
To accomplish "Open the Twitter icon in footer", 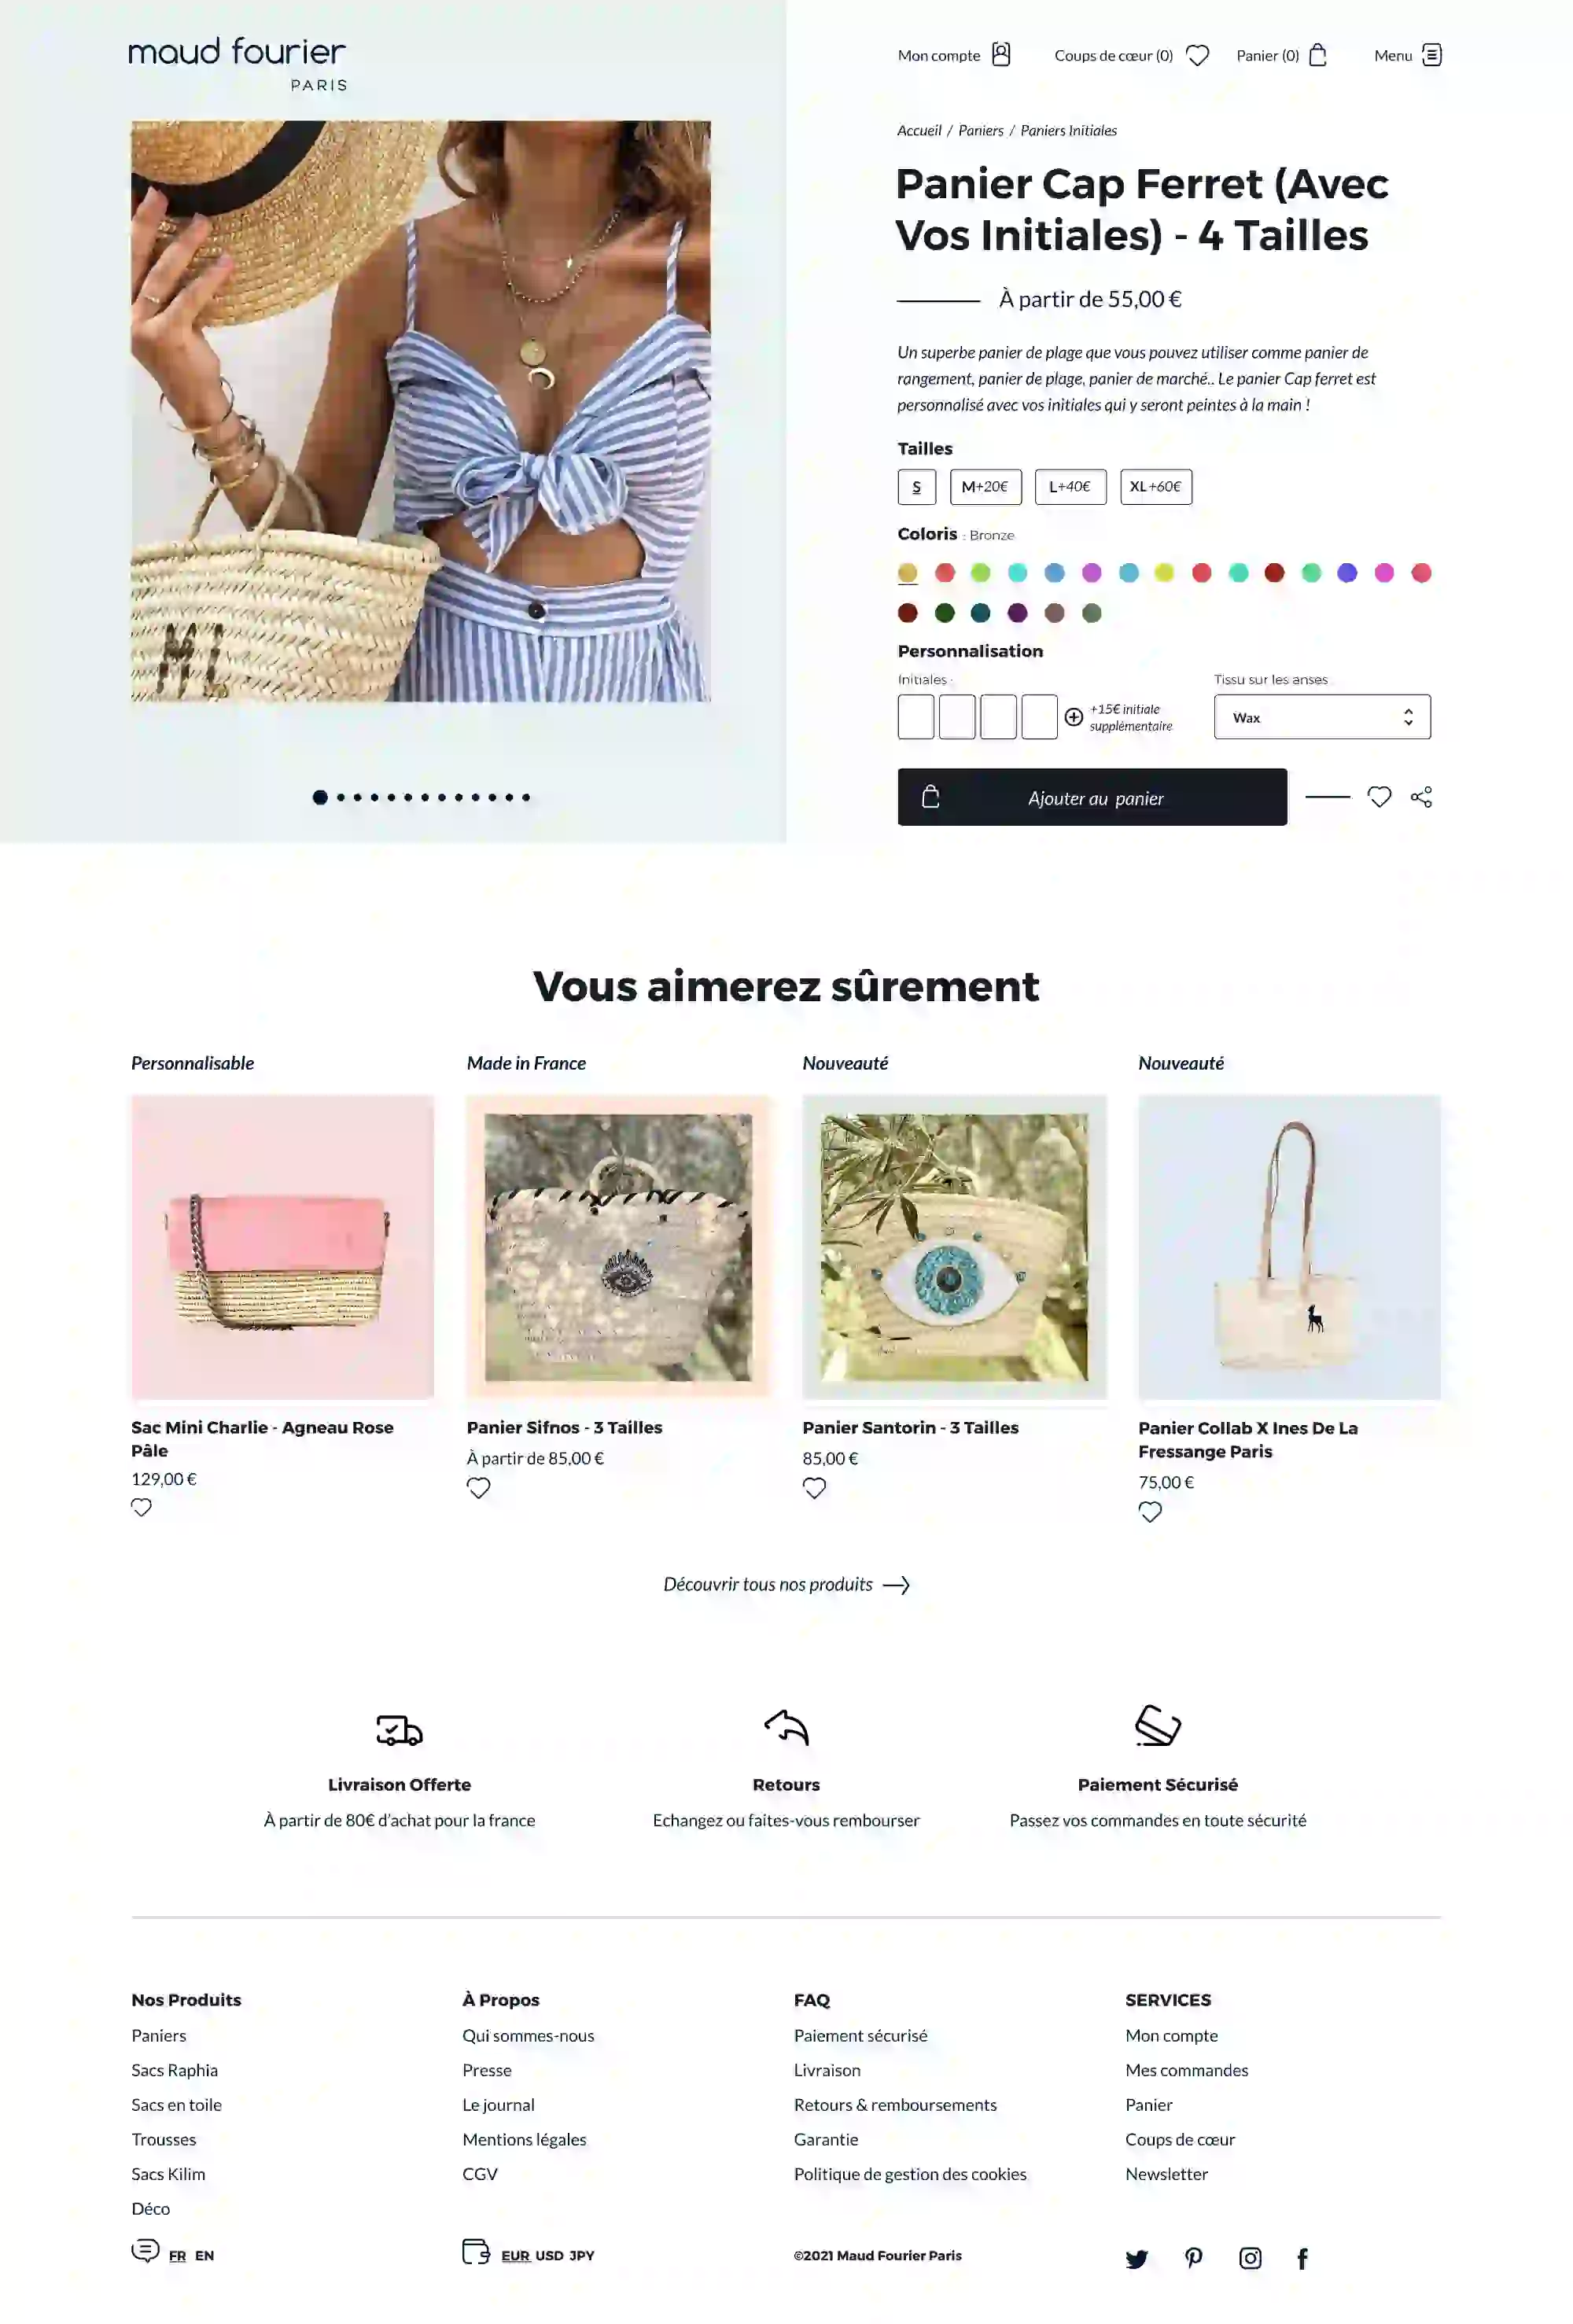I will (x=1136, y=2258).
